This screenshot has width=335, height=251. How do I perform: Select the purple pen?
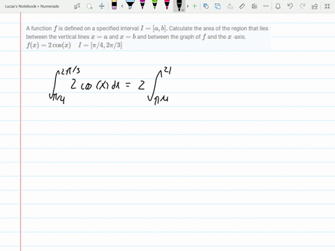[x=142, y=5]
